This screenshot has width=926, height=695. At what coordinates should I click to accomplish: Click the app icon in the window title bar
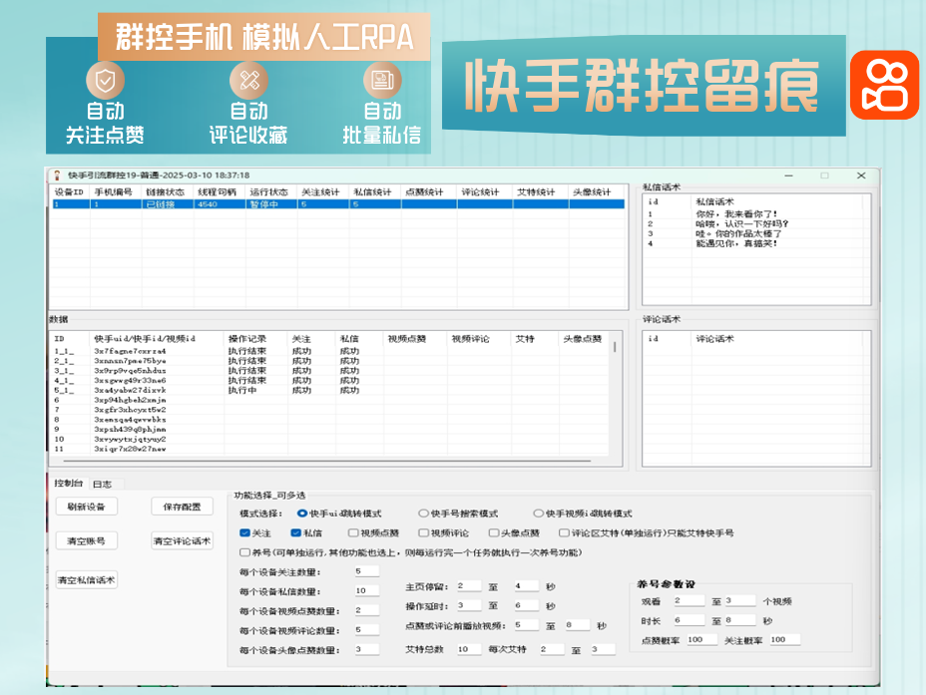(57, 175)
